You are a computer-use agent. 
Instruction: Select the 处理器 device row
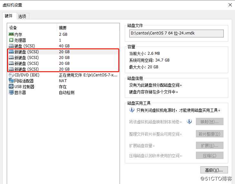[63, 40]
